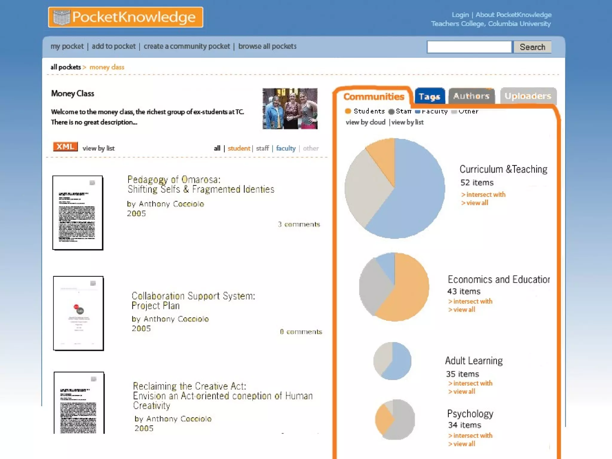Click the orange Students legend swatch
Image resolution: width=612 pixels, height=459 pixels.
pos(348,111)
